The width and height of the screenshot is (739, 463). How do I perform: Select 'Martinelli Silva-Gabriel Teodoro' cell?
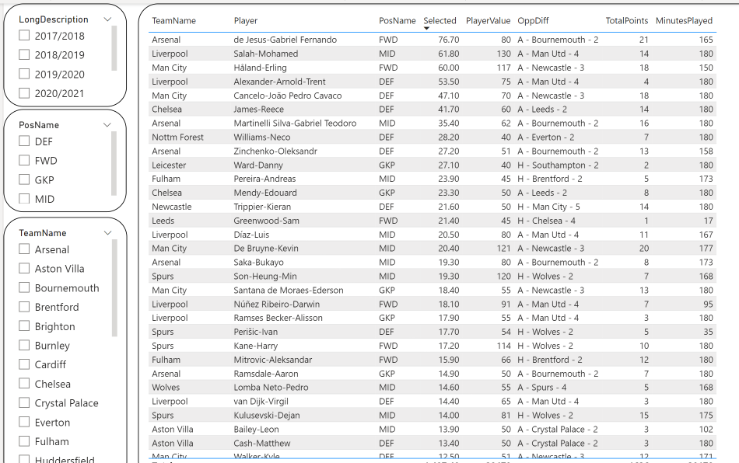click(295, 124)
